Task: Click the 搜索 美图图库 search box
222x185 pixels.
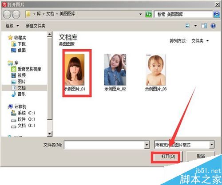Action: 183,14
